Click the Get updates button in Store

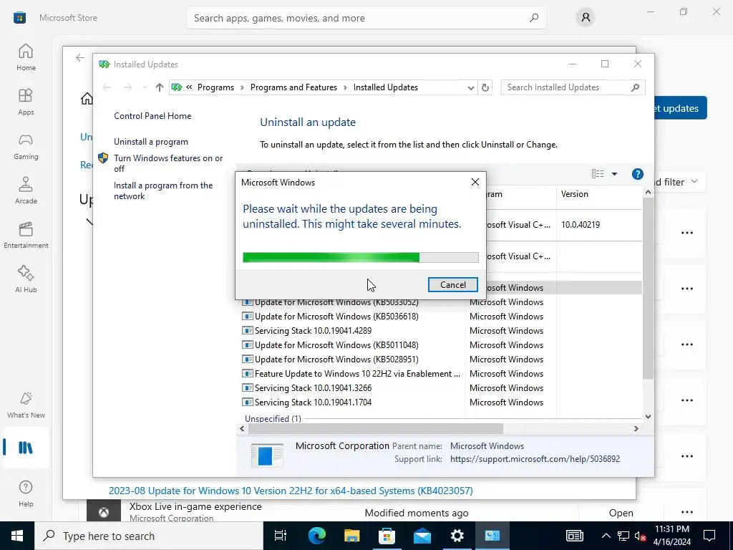coord(680,108)
